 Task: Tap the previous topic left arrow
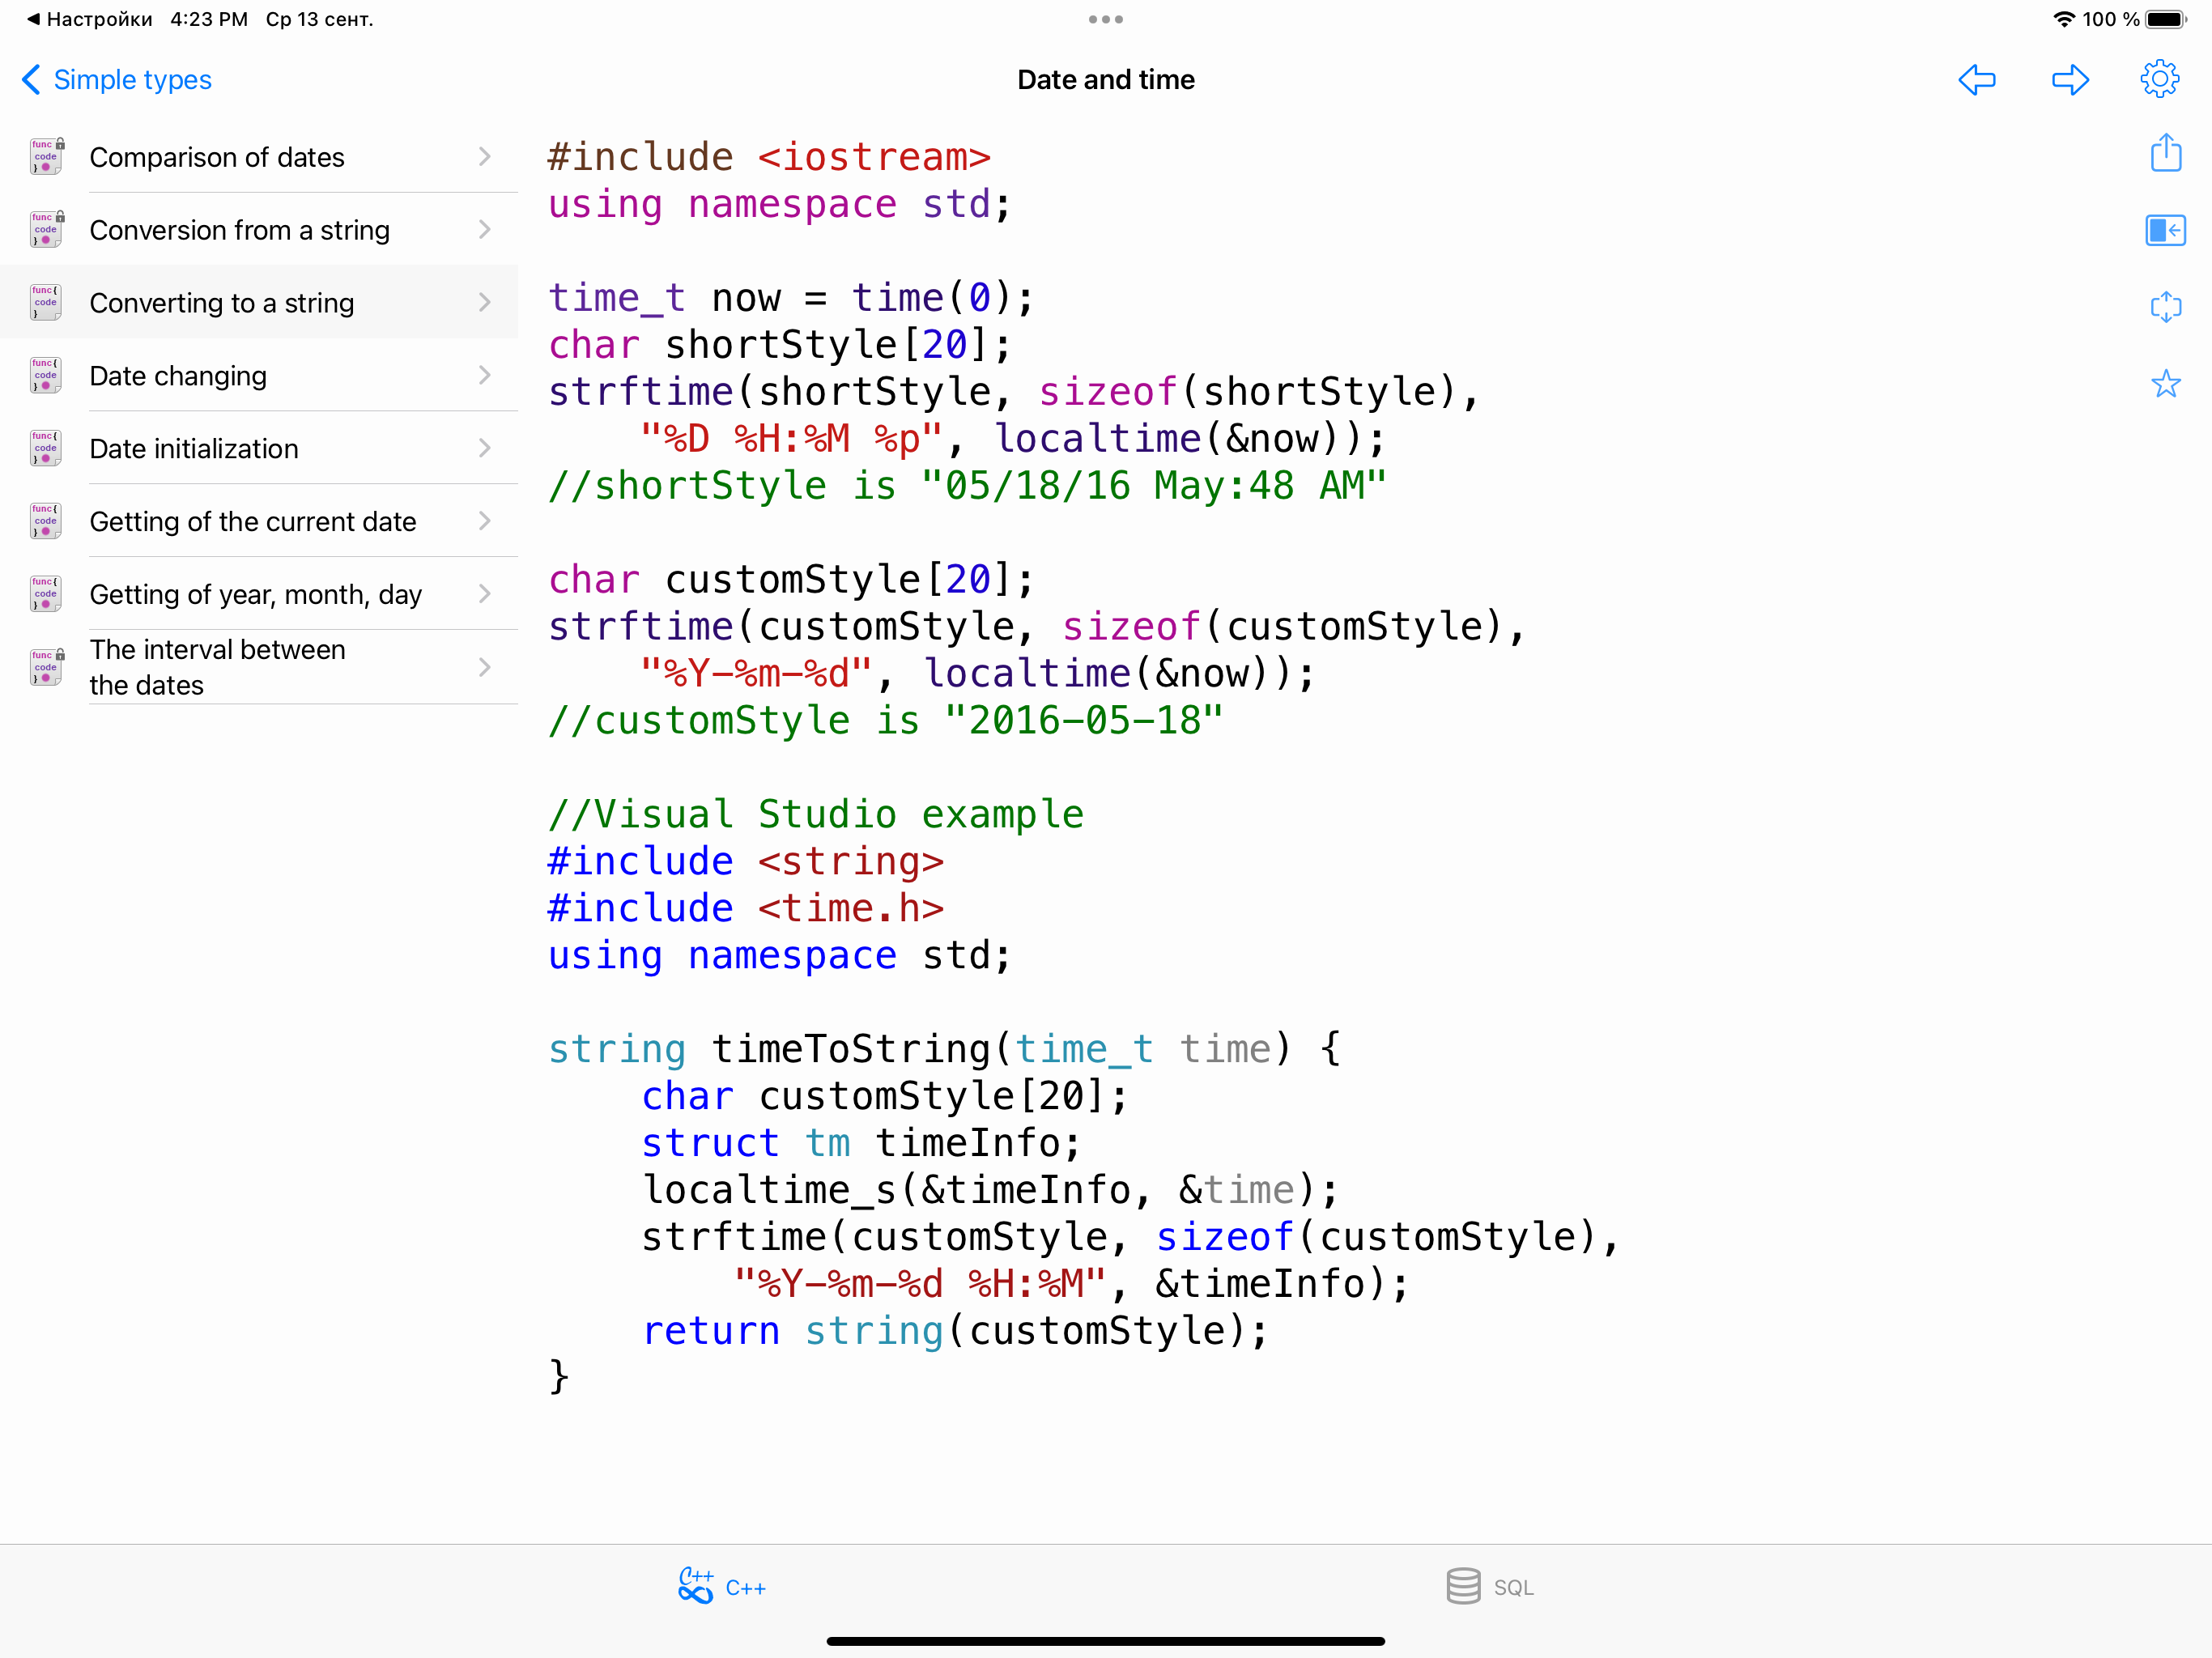click(1976, 79)
